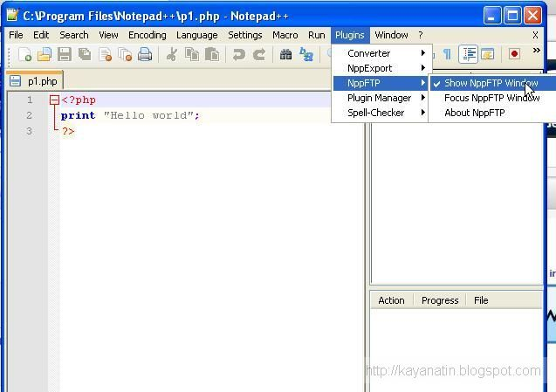Open the Window menu
Screen dimensions: 556x392
(x=391, y=35)
